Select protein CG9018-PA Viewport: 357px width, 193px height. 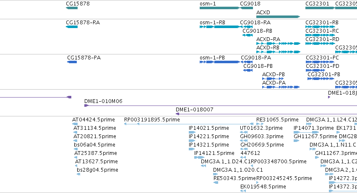[247, 62]
